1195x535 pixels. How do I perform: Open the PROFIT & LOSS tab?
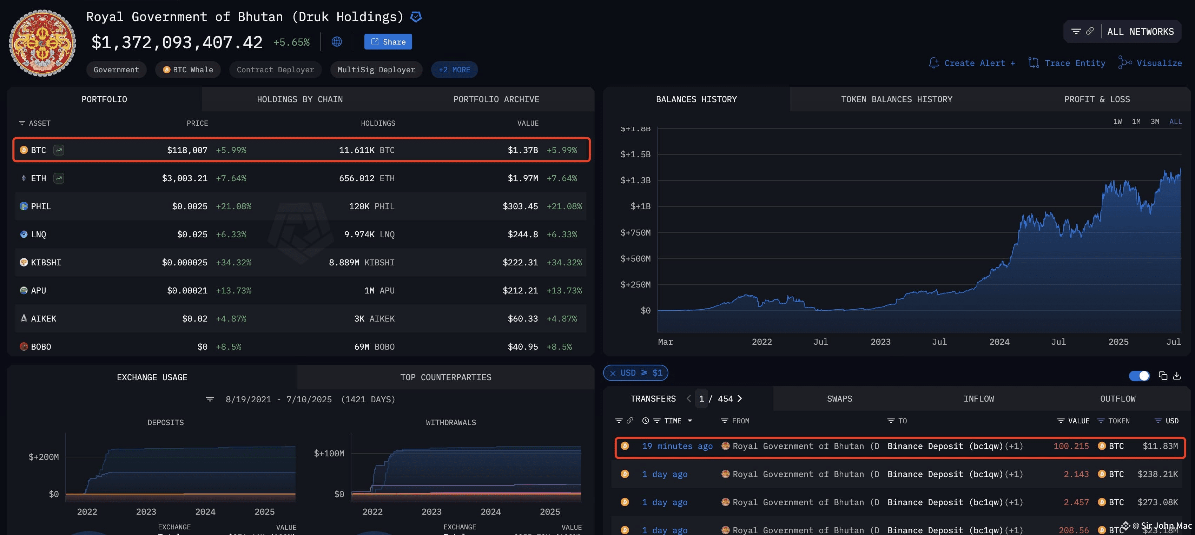(x=1097, y=99)
